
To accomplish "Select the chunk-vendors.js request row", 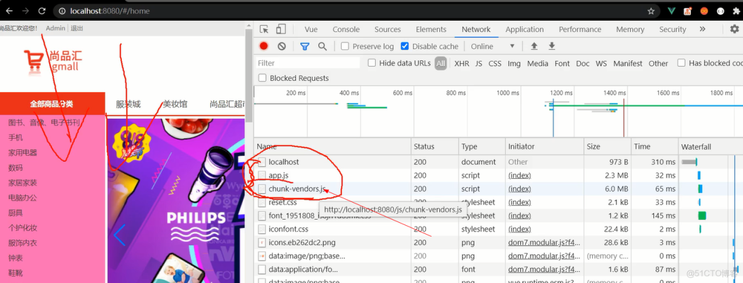I will [297, 189].
